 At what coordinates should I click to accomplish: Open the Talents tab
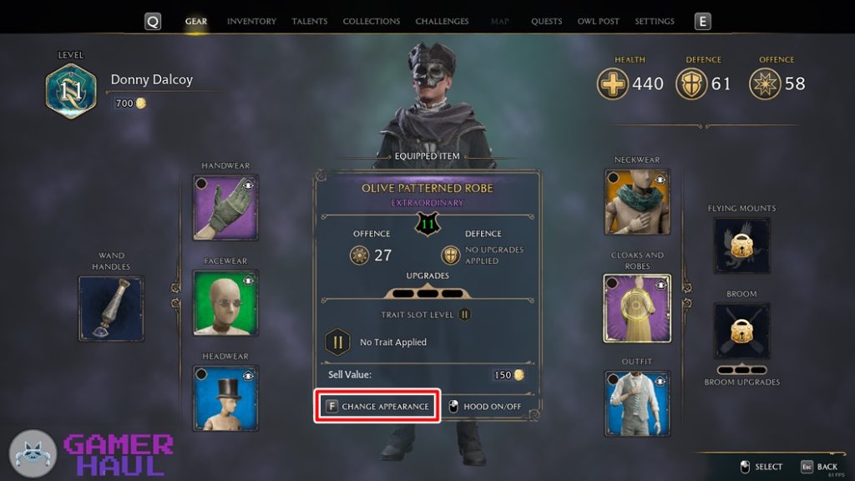(x=309, y=21)
